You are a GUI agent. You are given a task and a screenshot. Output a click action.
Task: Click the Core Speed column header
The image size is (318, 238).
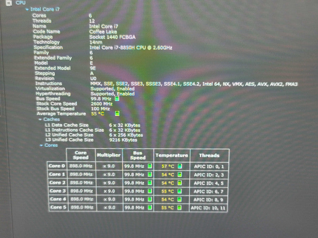tap(81, 155)
